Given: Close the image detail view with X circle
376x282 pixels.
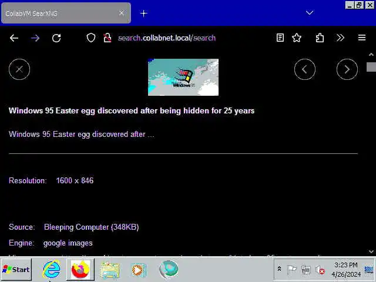Looking at the screenshot, I should click(19, 69).
